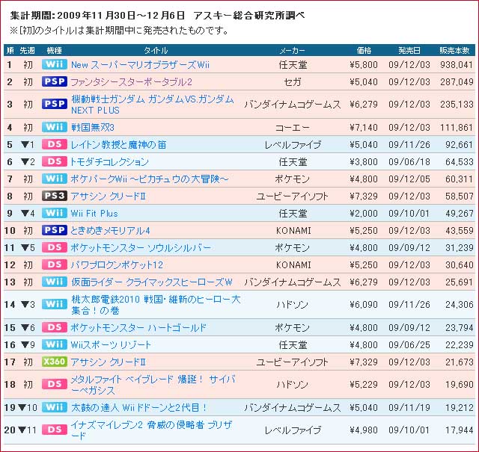479x452 pixels.
Task: Click the release date 09/12/05
Action: point(409,179)
